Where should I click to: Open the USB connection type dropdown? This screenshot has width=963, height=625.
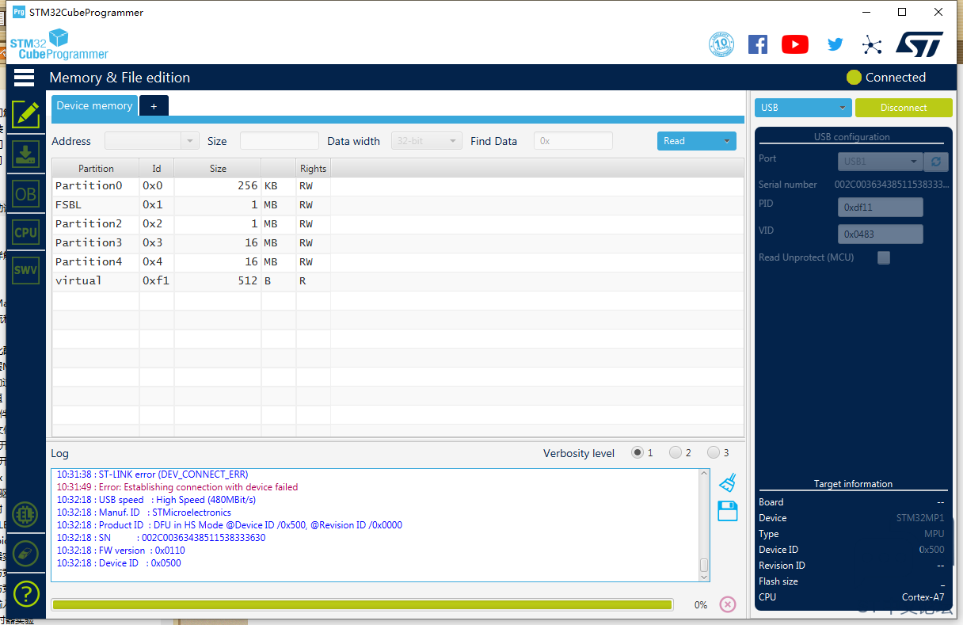(803, 108)
